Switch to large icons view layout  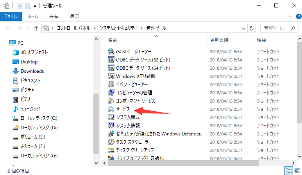[297, 171]
